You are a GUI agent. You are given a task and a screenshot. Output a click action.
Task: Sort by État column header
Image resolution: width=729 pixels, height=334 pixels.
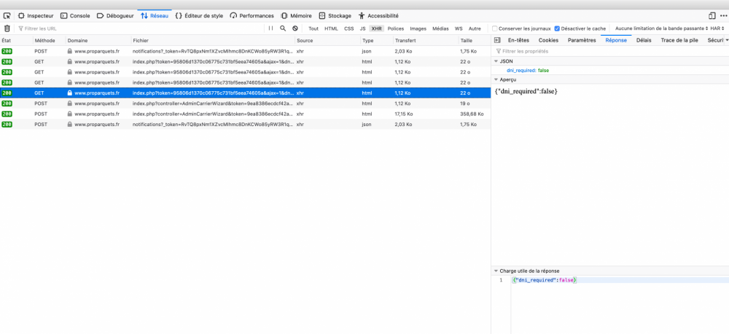[x=16, y=40]
